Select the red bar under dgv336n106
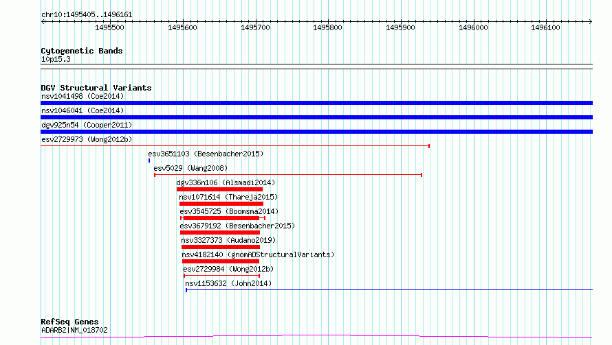 click(220, 189)
